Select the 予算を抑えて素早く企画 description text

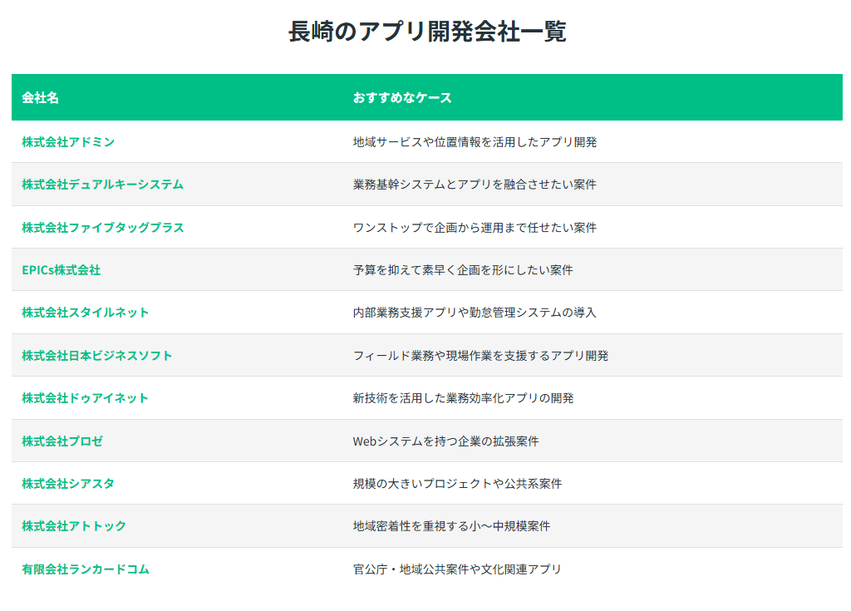click(463, 270)
